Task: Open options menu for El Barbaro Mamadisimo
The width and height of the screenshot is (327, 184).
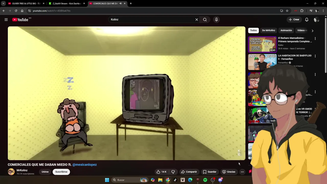Action: [x=315, y=39]
